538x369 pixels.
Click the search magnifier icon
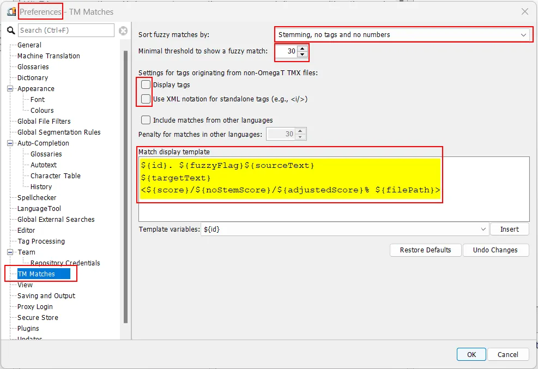tap(11, 31)
